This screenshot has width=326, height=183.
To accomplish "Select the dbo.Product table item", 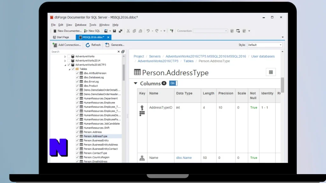I will [x=91, y=86].
